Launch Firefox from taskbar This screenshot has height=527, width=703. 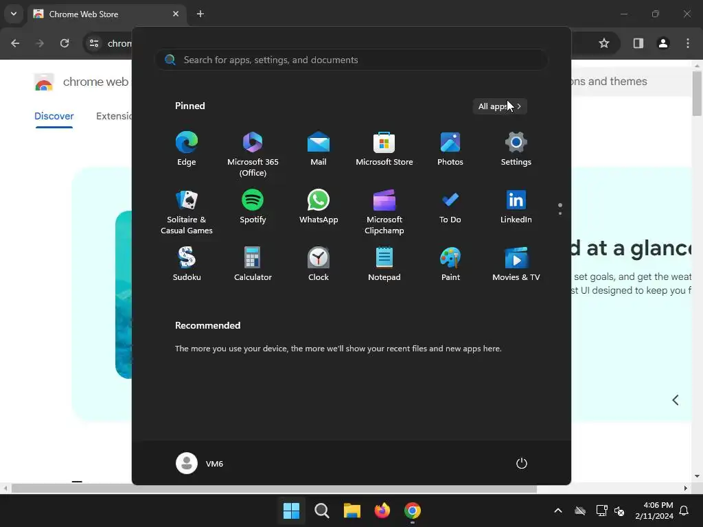coord(382,511)
